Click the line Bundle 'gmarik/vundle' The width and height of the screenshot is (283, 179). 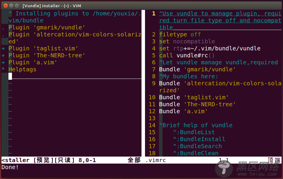coord(197,70)
